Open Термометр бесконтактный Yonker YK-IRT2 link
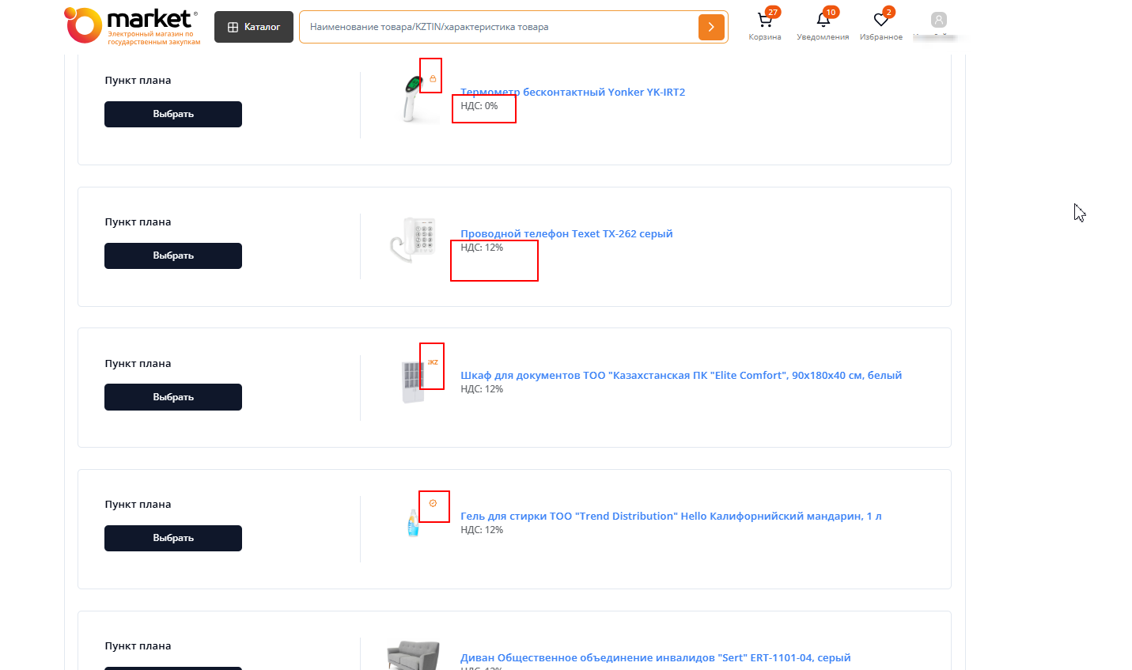Screen dimensions: 1132x670 (x=573, y=92)
